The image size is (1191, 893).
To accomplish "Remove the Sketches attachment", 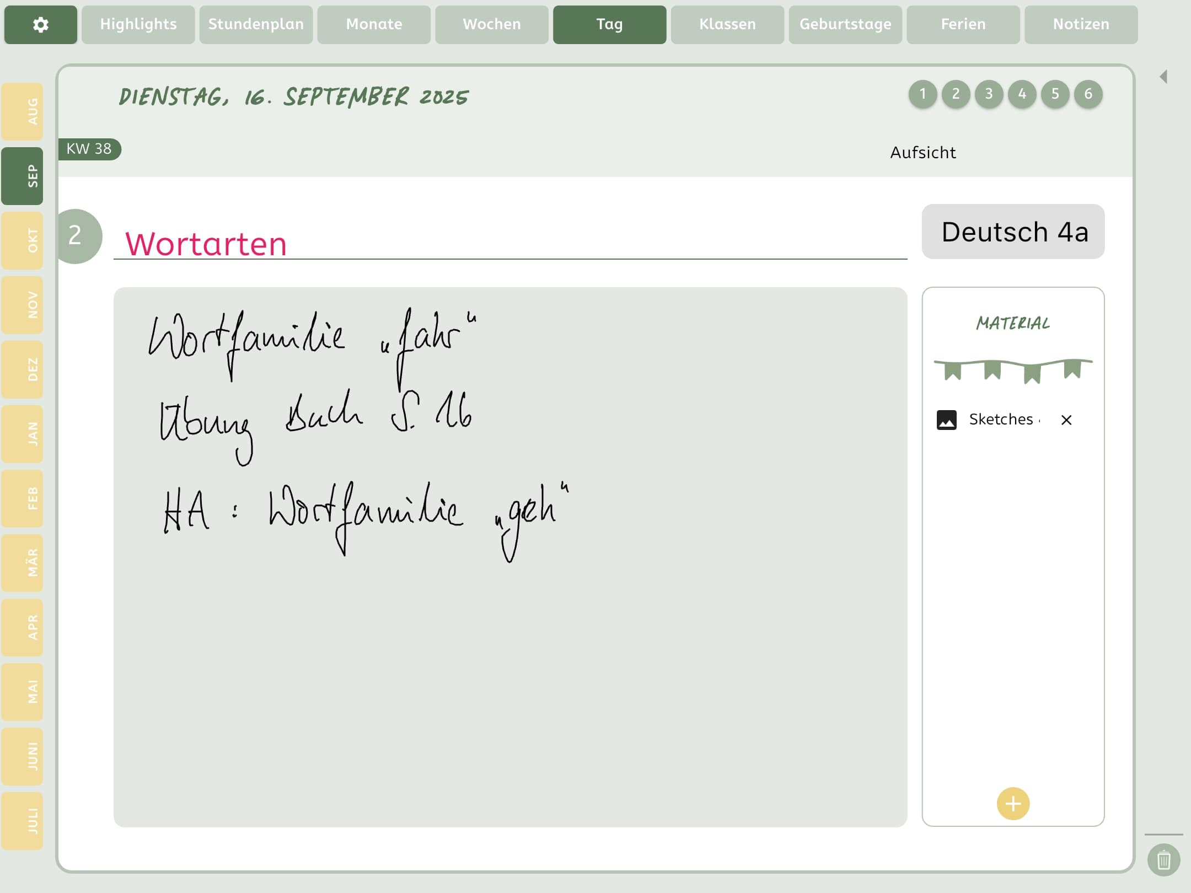I will (1067, 420).
